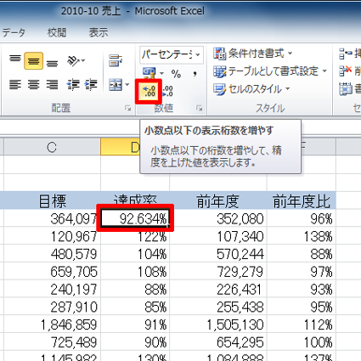Open the number format combo box
Screen dimensions: 361x361
tap(172, 54)
